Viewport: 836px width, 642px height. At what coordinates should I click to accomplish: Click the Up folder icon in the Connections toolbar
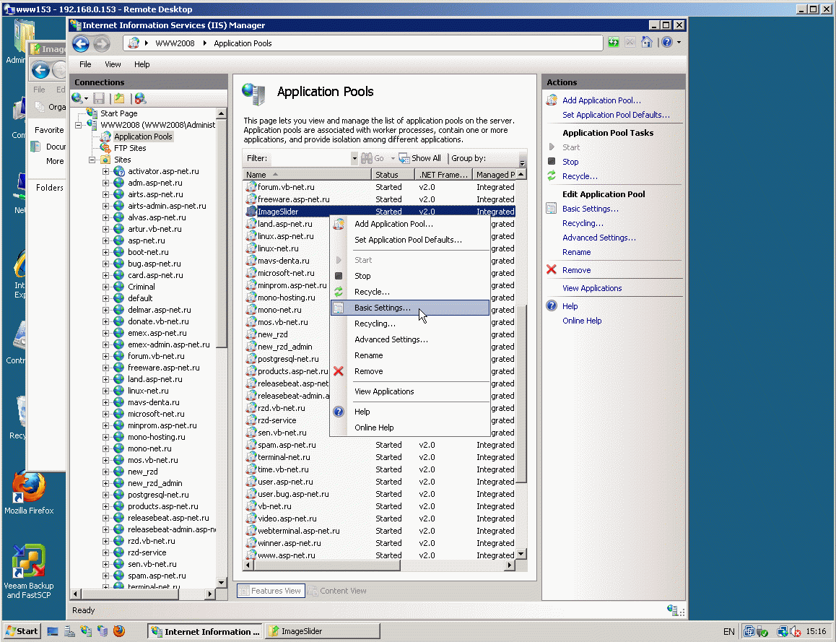[119, 98]
